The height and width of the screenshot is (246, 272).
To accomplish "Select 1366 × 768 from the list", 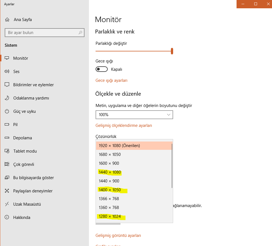I will coord(134,198).
